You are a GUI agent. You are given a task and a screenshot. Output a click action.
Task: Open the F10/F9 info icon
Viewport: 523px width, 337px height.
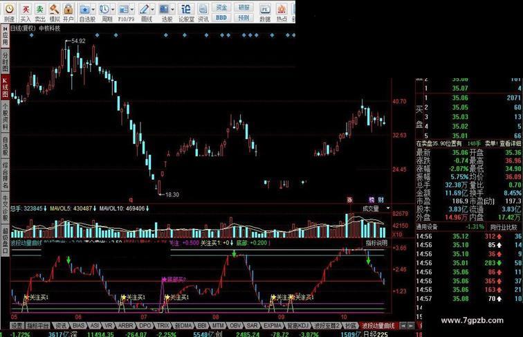(x=124, y=9)
